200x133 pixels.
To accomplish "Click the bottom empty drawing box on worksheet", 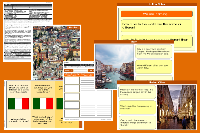I will (72, 113).
